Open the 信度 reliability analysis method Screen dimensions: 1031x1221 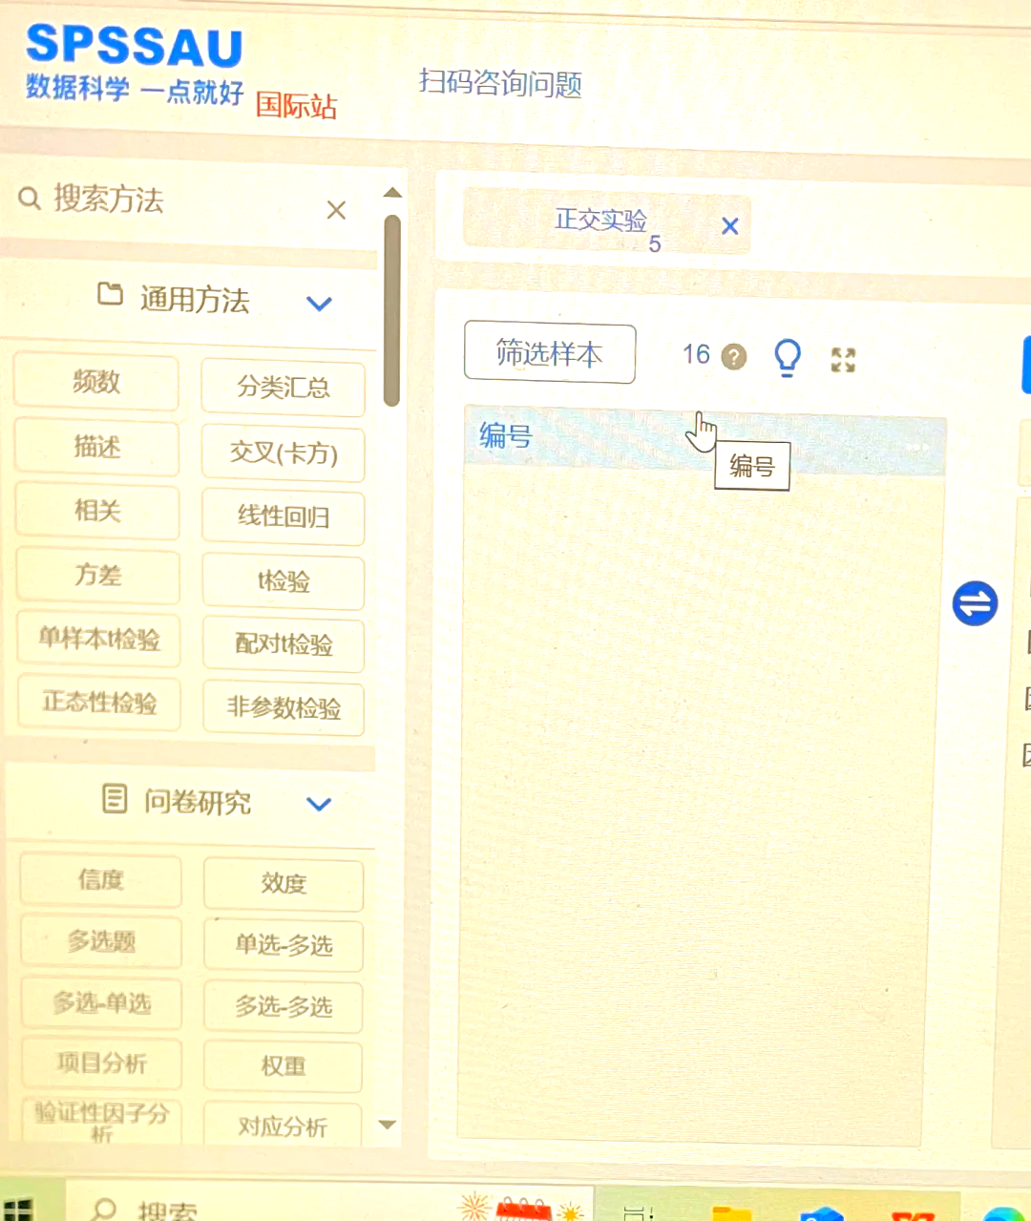(x=100, y=880)
